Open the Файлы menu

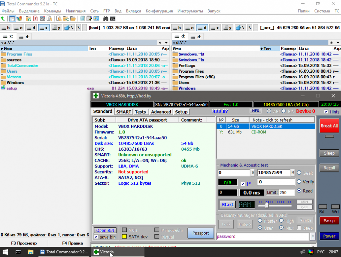click(x=8, y=11)
